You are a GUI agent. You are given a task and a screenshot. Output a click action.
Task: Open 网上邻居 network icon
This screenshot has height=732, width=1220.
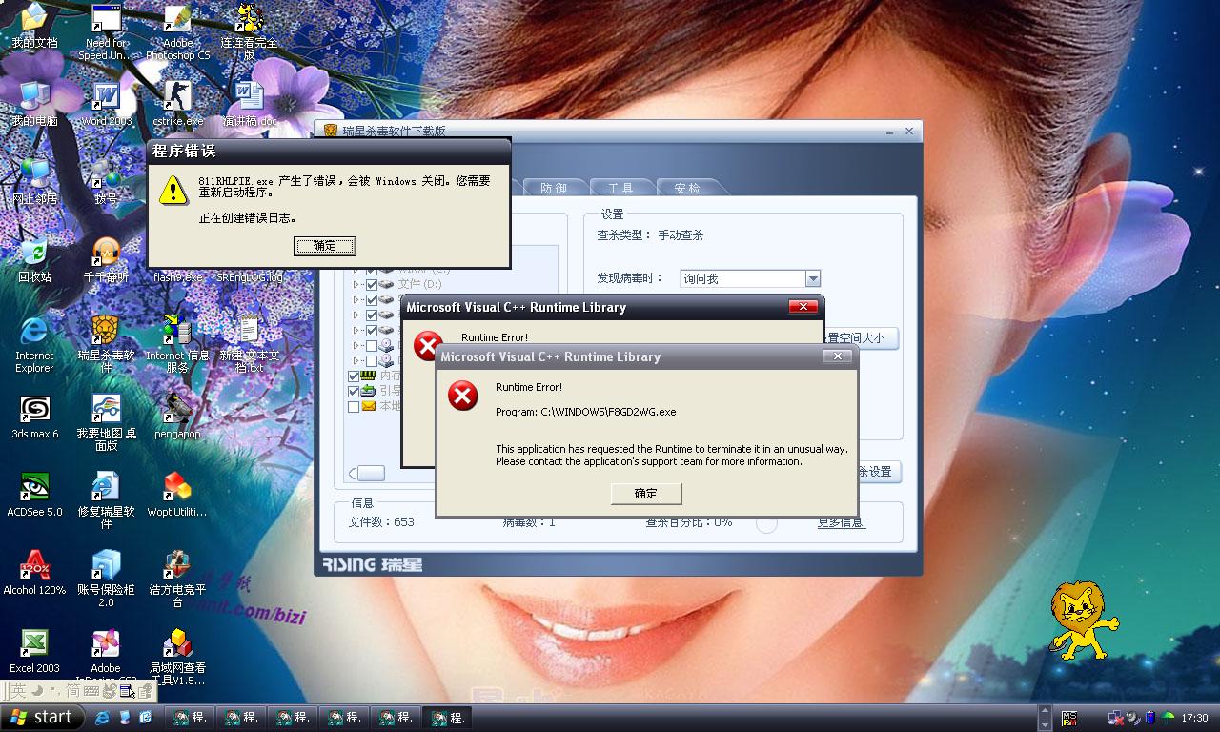[34, 181]
